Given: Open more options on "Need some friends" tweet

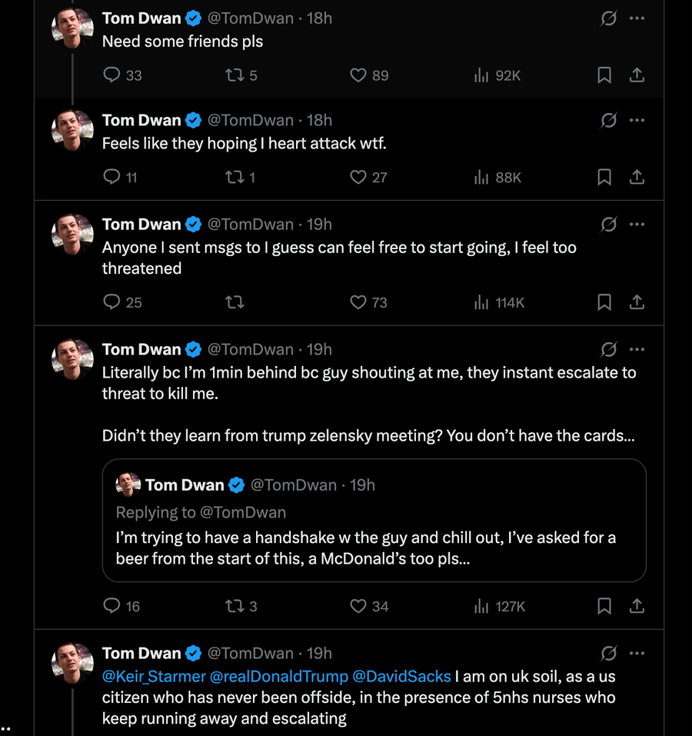Looking at the screenshot, I should pos(637,18).
